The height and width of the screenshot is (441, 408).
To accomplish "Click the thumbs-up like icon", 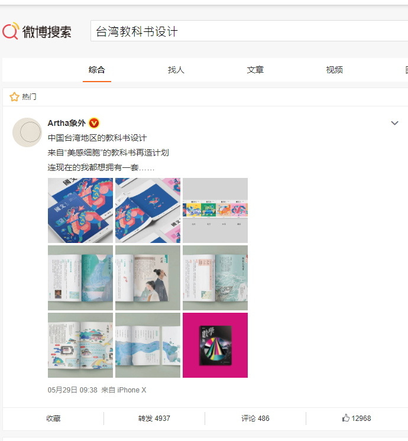I will [346, 418].
